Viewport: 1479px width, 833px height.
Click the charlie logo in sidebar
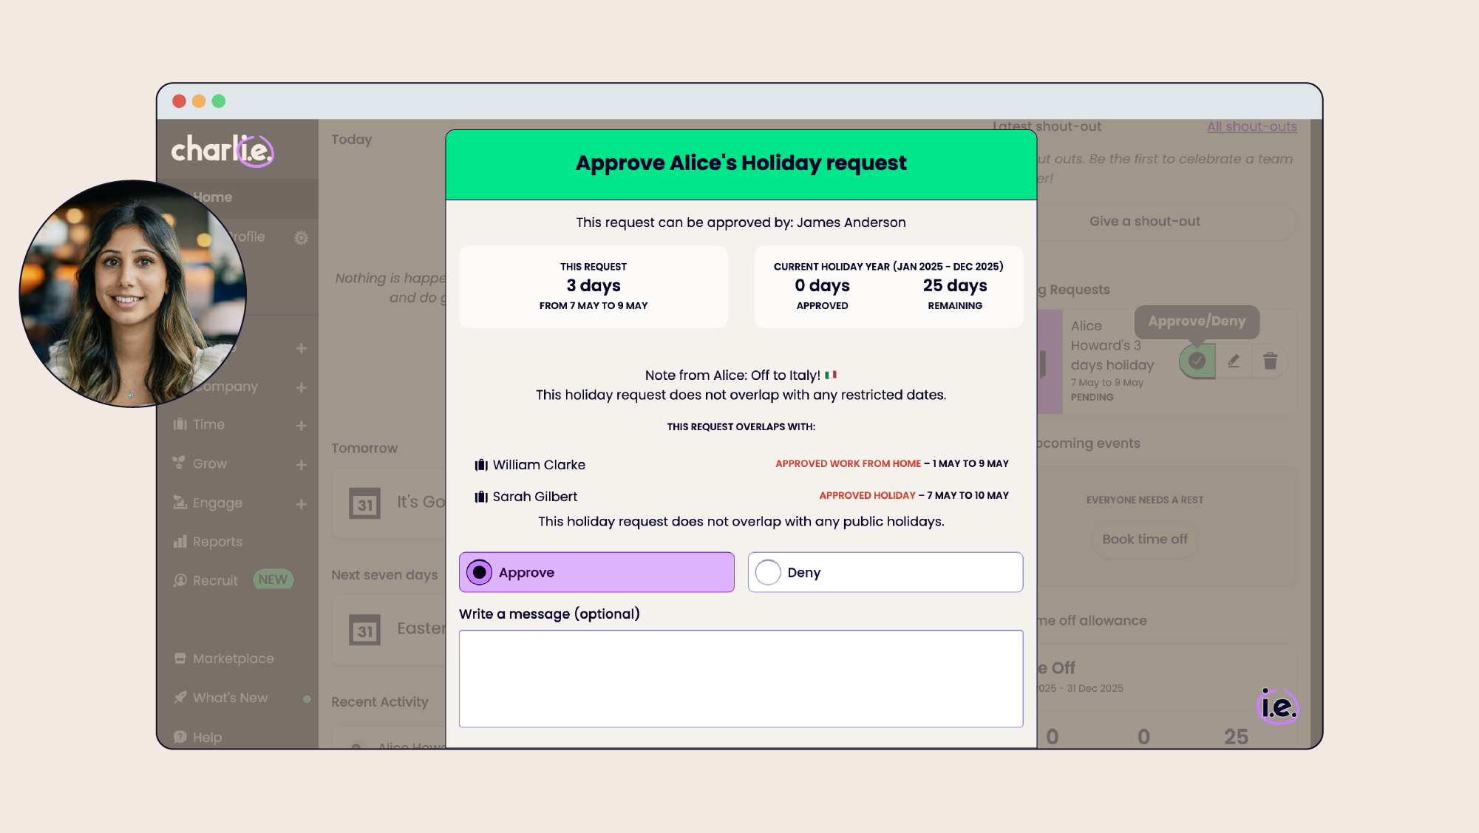(x=222, y=150)
